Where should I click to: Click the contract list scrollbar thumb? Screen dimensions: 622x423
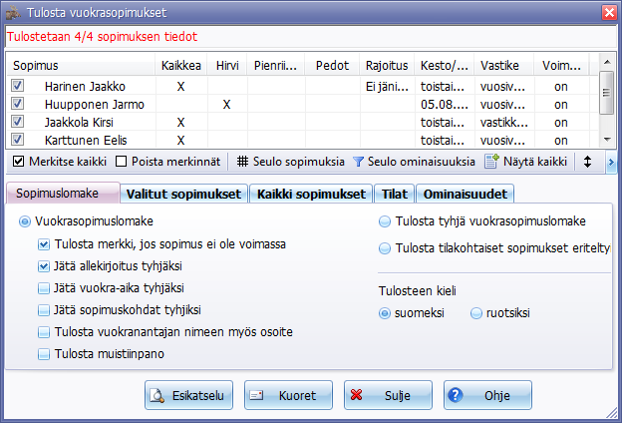tap(606, 93)
